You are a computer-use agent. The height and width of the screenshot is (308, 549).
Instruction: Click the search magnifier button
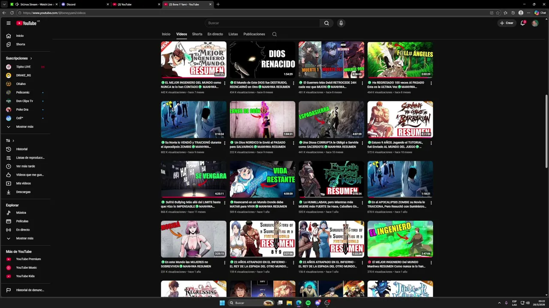click(x=326, y=23)
